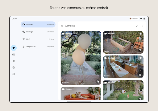The image size is (158, 111).
Task: Turn off the Cuisine camera feed
Action: tap(140, 75)
